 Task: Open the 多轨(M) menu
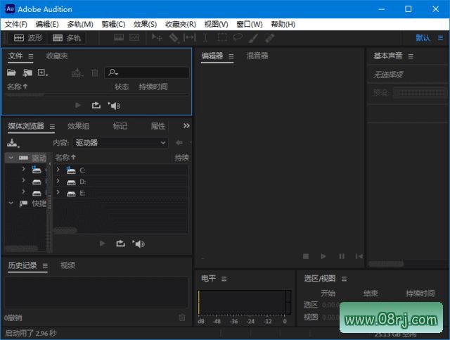[x=80, y=25]
